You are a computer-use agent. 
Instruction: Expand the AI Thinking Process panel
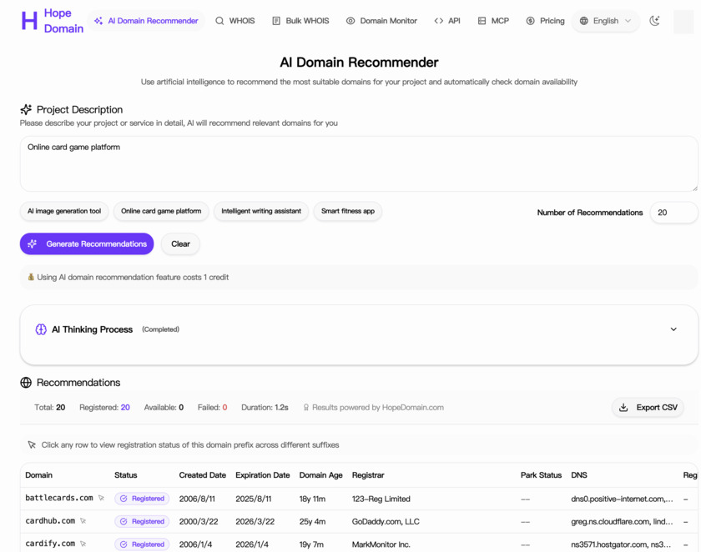673,329
